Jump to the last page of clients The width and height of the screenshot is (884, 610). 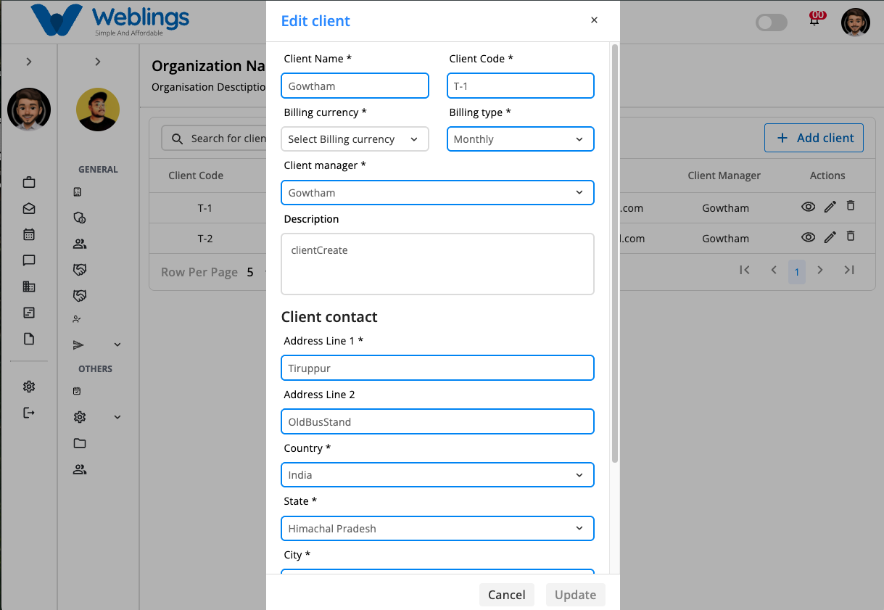click(x=849, y=271)
